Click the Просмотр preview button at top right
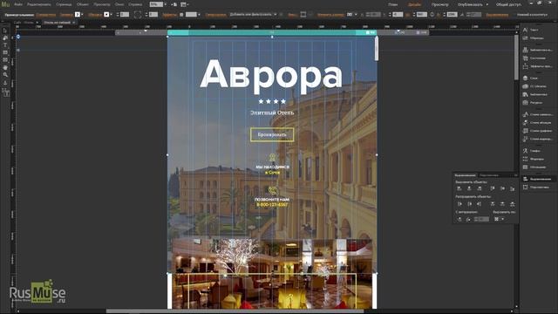The height and width of the screenshot is (314, 558). click(439, 4)
